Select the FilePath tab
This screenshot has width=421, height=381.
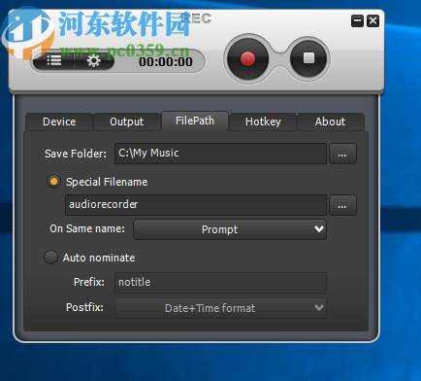[x=195, y=121]
